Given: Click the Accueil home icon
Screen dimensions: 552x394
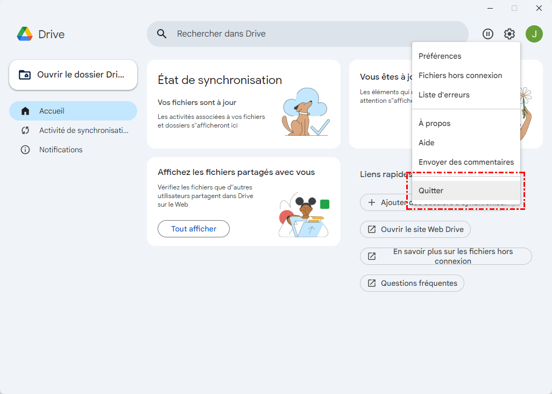Looking at the screenshot, I should 25,111.
